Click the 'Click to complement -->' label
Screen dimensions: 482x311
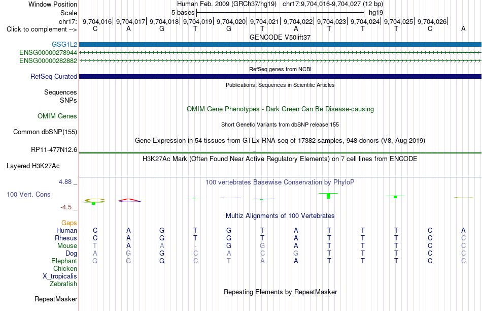click(42, 29)
